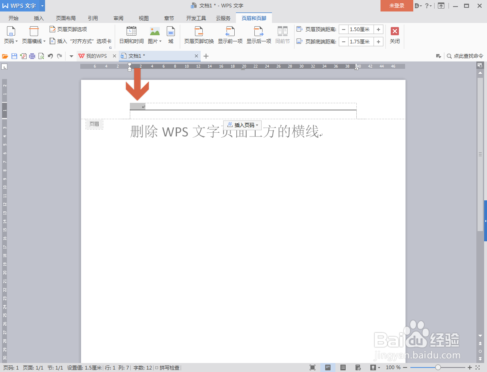487x372 pixels.
Task: Click the open folder icon
Action: 5,56
